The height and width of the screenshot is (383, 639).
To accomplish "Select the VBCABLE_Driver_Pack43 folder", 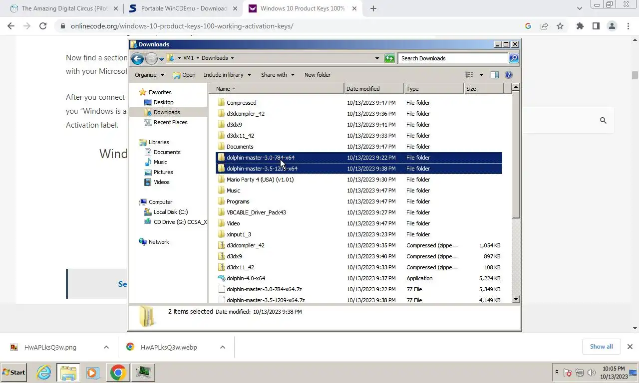I will coord(256,212).
